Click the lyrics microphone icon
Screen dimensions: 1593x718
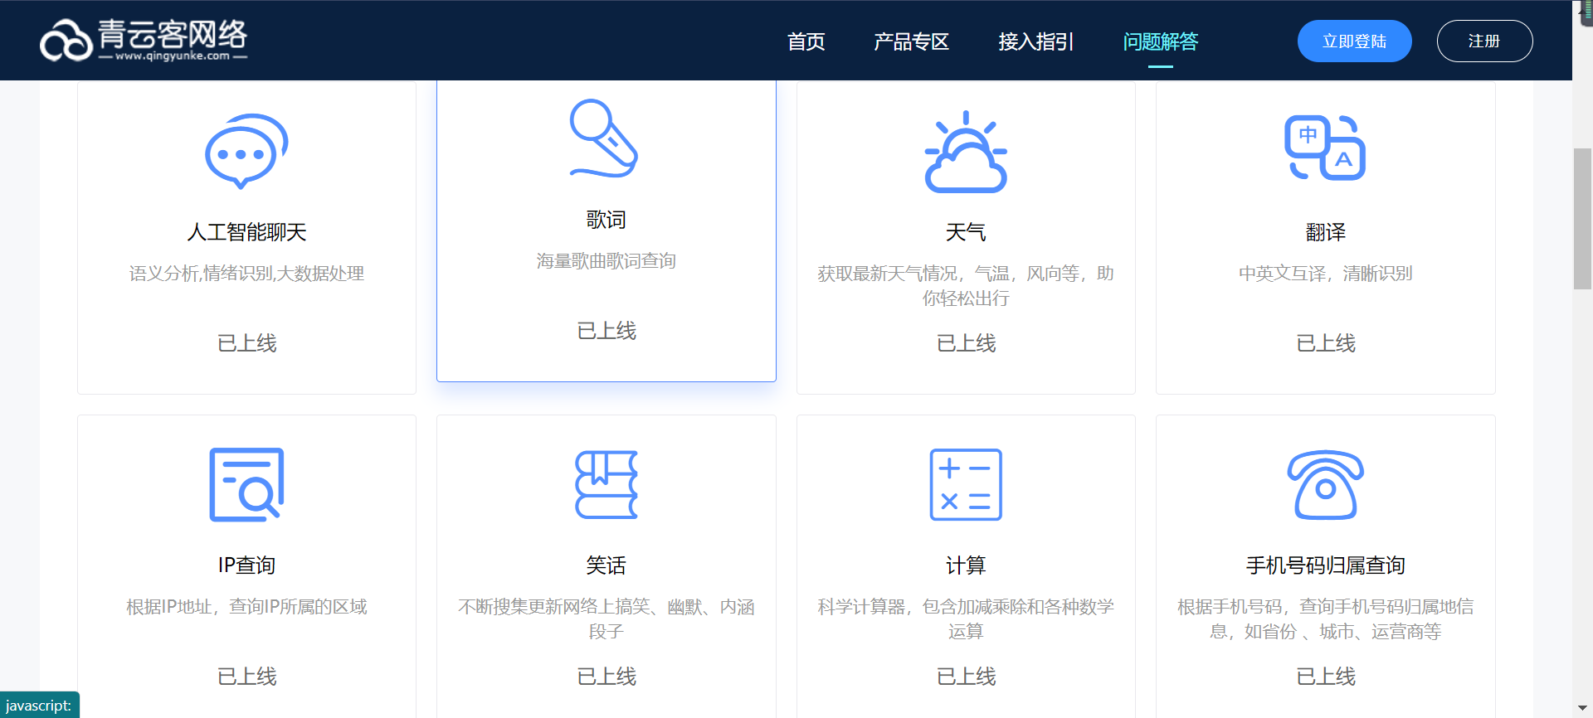[604, 138]
